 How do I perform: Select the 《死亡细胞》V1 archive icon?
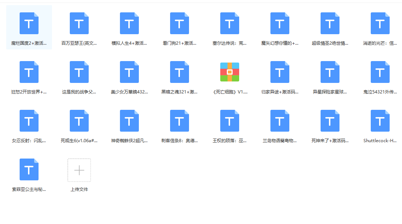[230, 72]
